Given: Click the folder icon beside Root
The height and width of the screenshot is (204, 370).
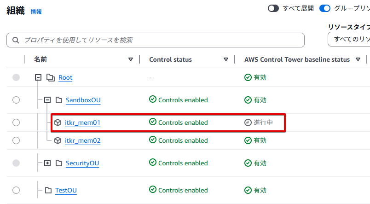Looking at the screenshot, I should [51, 77].
